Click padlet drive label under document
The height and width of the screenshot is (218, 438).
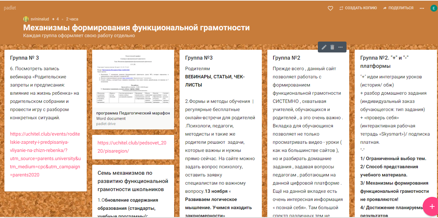point(106,124)
